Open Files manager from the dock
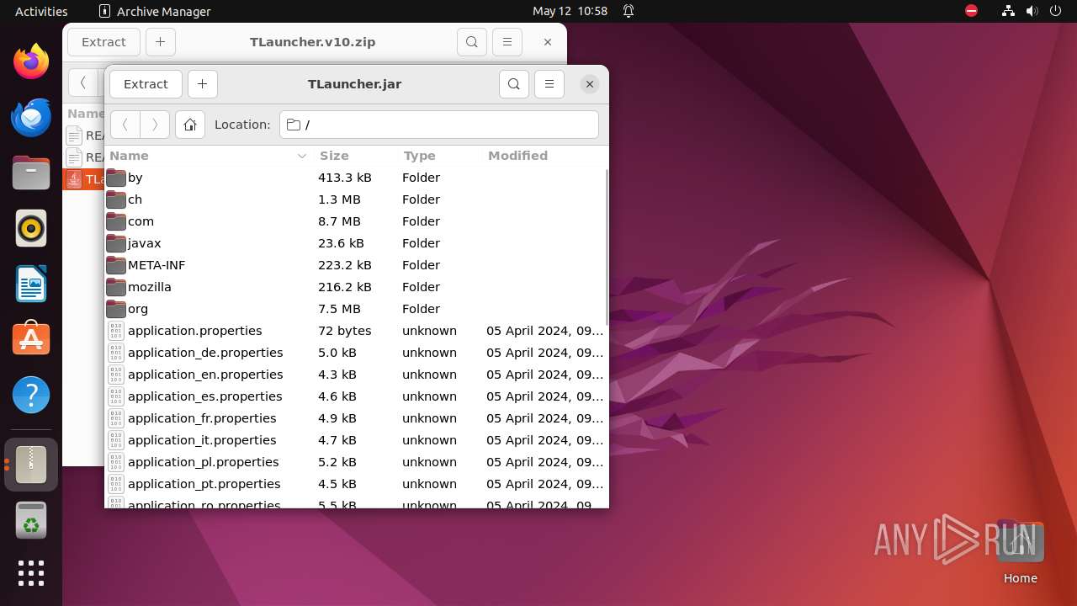The height and width of the screenshot is (606, 1077). (31, 173)
